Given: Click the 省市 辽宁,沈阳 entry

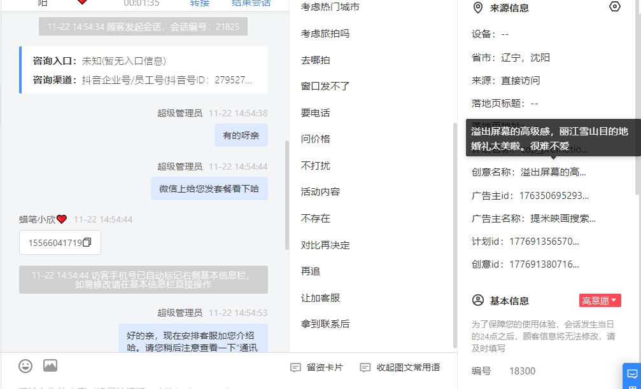Looking at the screenshot, I should pyautogui.click(x=511, y=58).
